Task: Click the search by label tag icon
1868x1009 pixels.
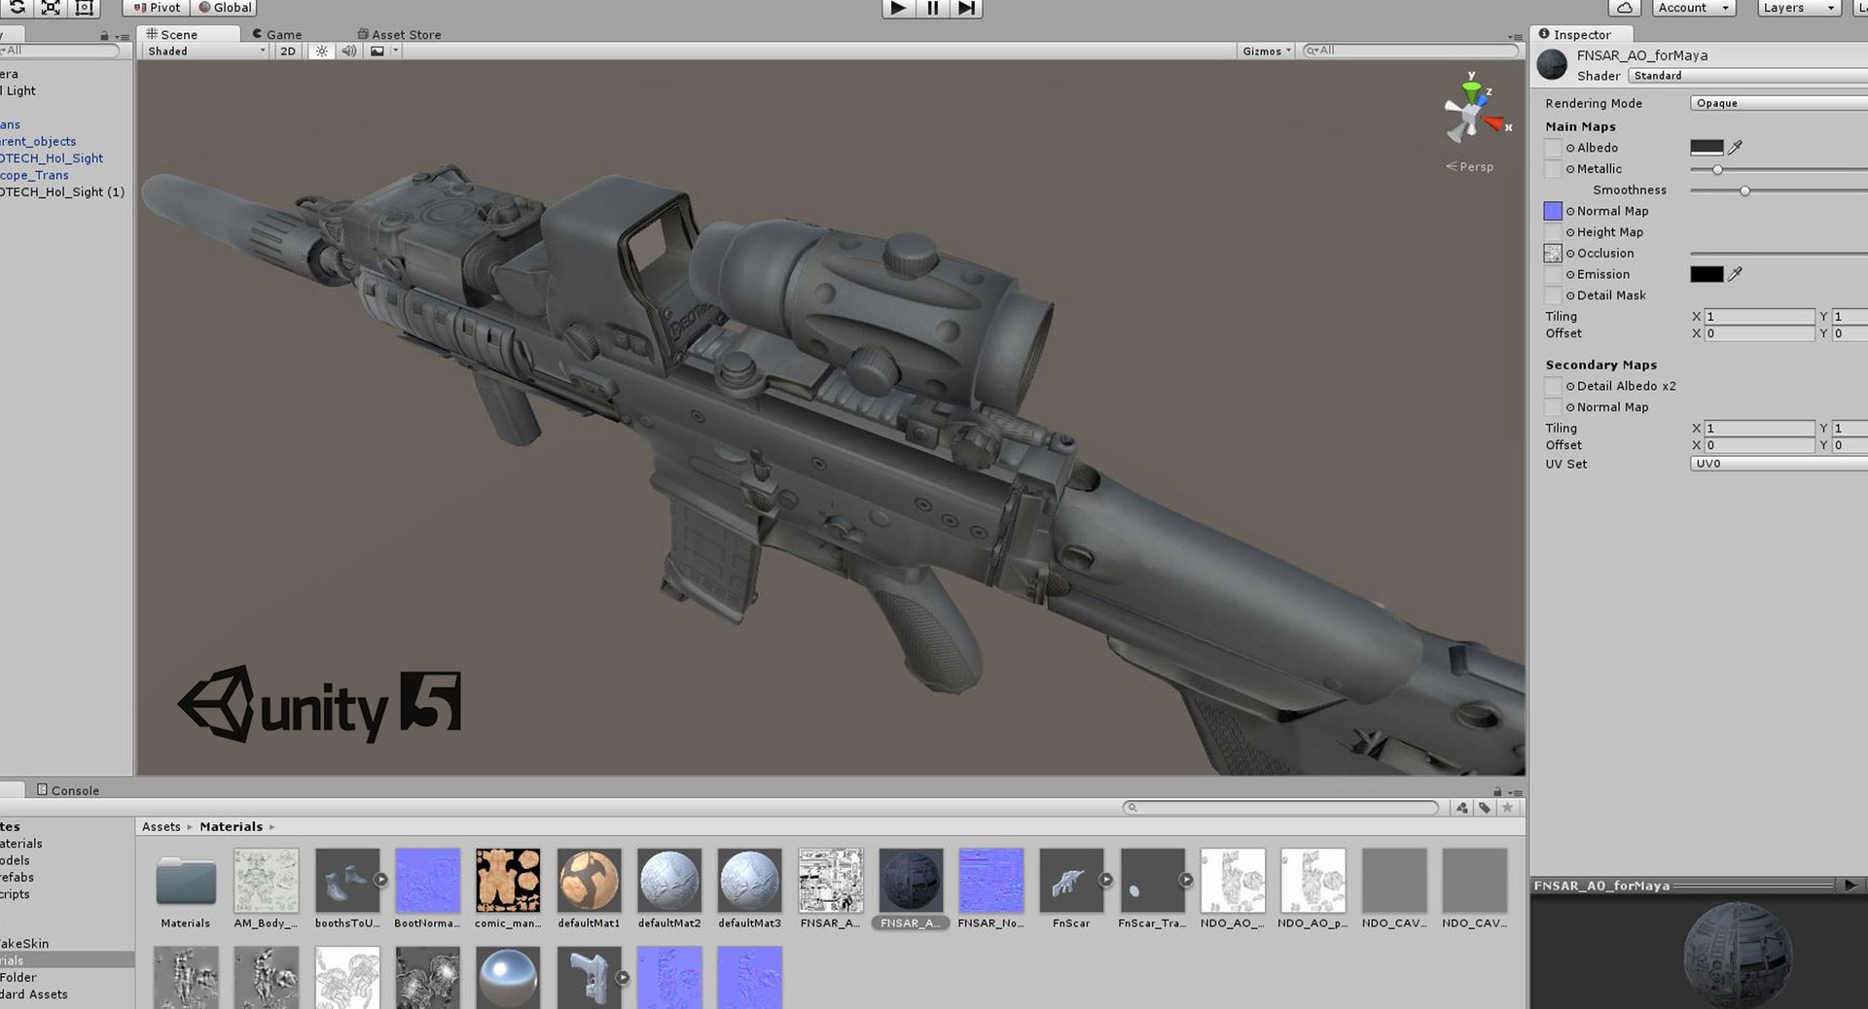Action: 1485,808
